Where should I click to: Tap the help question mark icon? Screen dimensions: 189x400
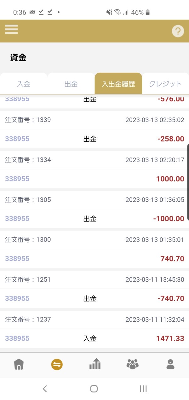[178, 31]
